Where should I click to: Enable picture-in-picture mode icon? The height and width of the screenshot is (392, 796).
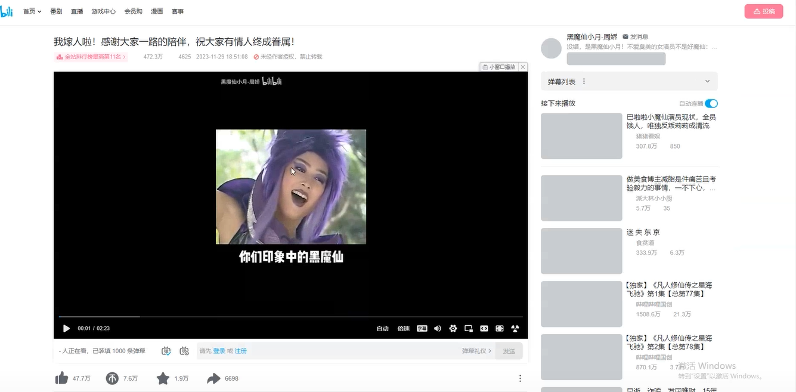[x=469, y=328]
